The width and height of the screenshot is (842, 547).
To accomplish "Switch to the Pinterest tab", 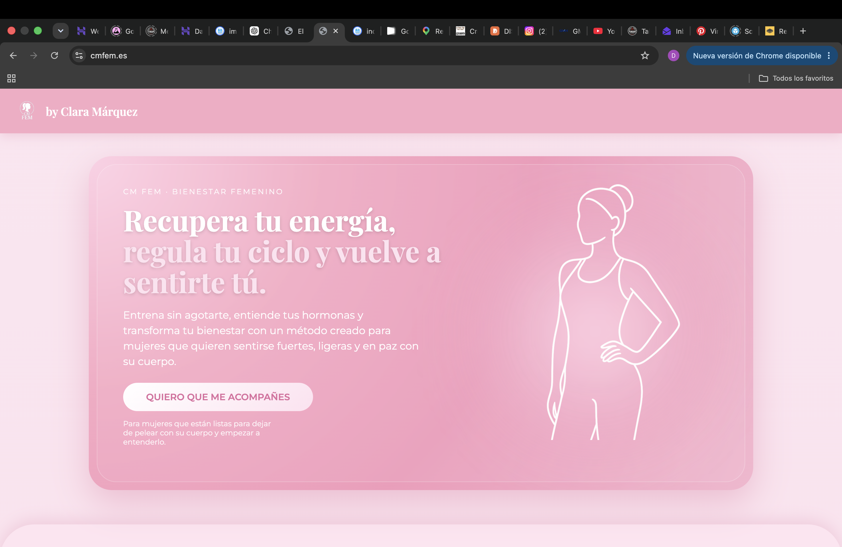I will (707, 31).
